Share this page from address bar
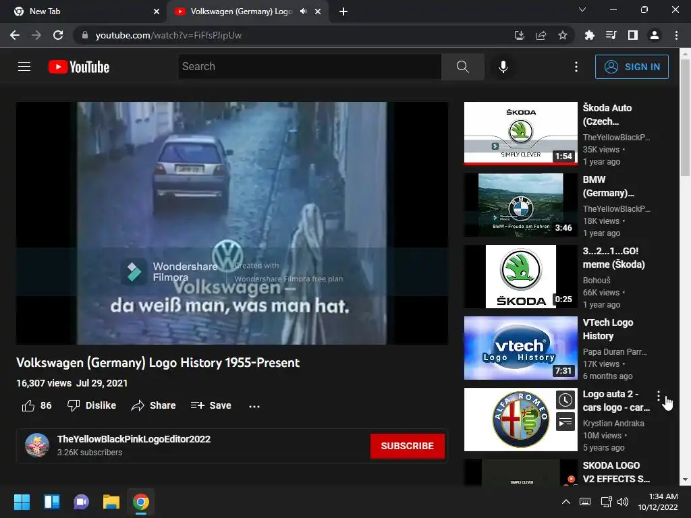This screenshot has height=518, width=691. tap(541, 35)
